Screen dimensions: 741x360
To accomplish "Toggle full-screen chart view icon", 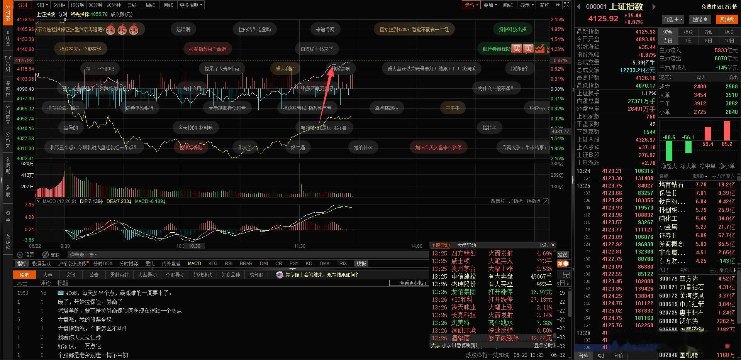I will click(x=566, y=5).
